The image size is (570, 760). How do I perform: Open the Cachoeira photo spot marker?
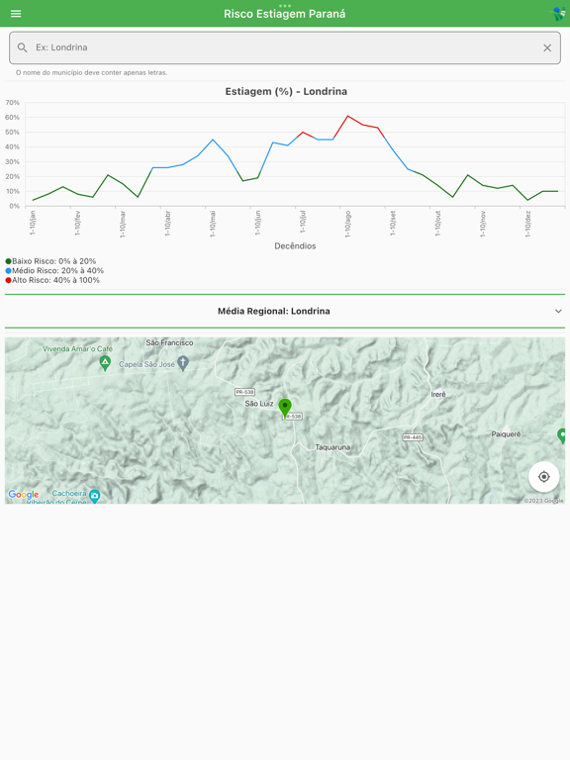tap(95, 496)
